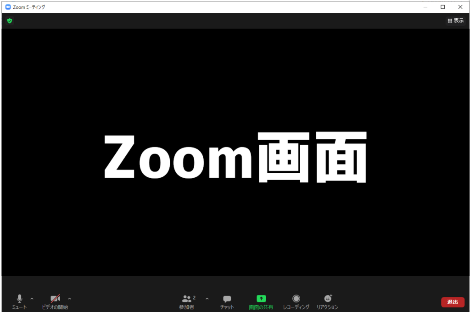Open the 参加者 participants panel
The image size is (470, 312).
point(188,302)
